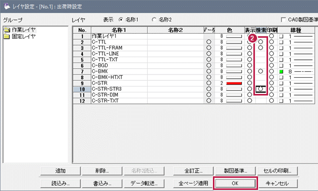Toggle search circle for C-TTL row
Image resolution: width=318 pixels, height=191 pixels.
pos(261,42)
